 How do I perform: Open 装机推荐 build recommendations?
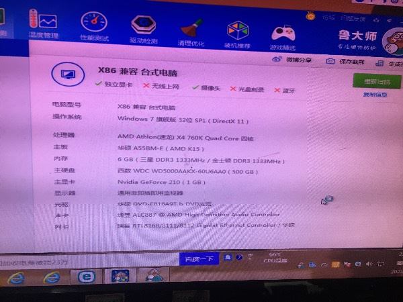pos(238,35)
